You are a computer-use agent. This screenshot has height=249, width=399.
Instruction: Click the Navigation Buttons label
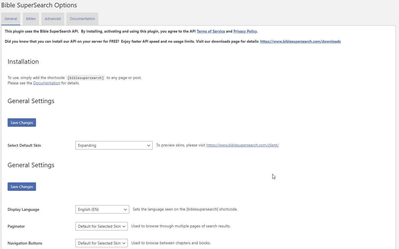pos(25,243)
